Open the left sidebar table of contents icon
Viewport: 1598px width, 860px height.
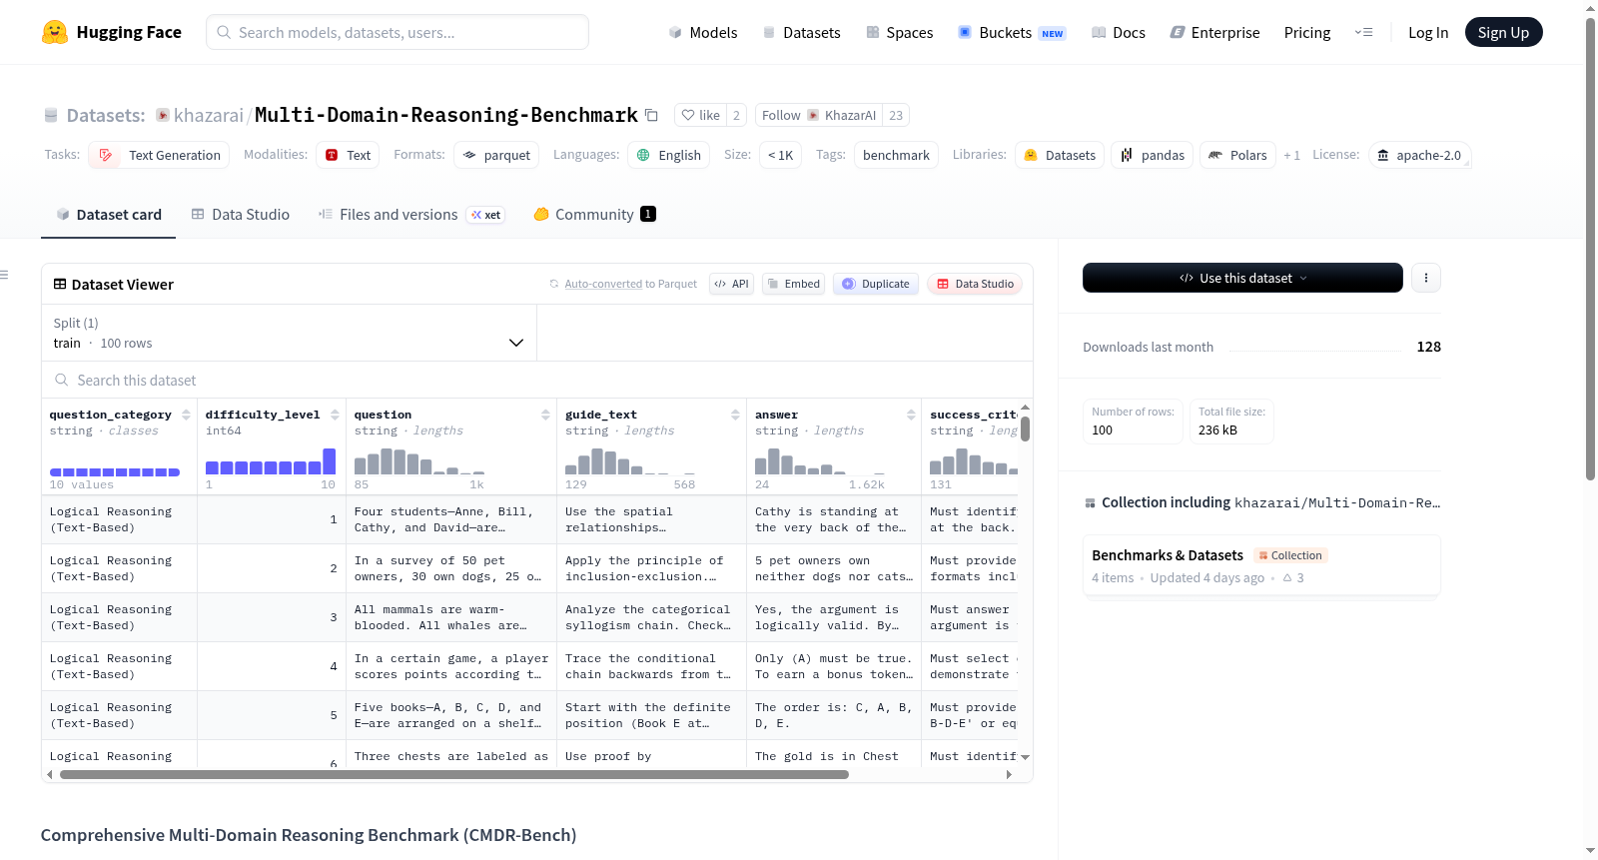[x=4, y=275]
